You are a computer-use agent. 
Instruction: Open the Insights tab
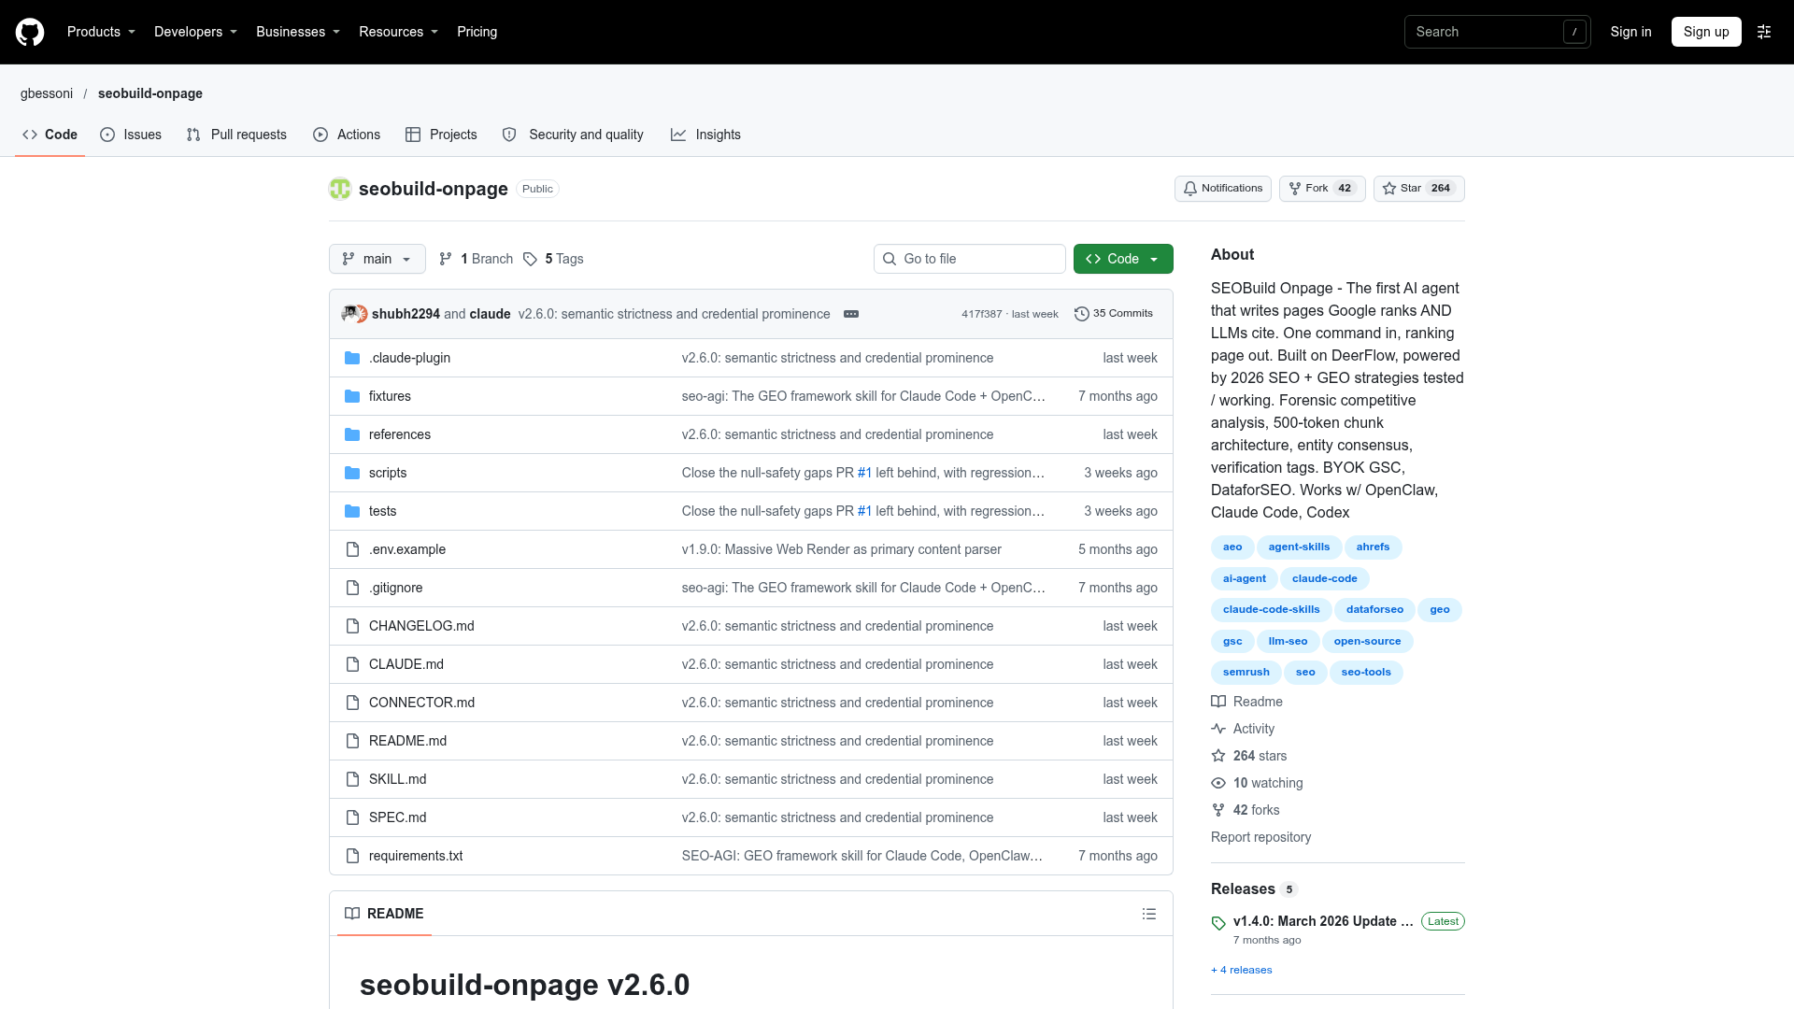click(x=705, y=135)
